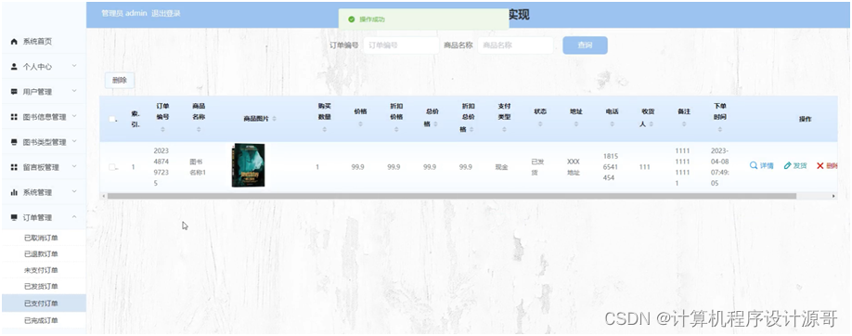The image size is (852, 336).
Task: Expand the 留言板管理 submenu chevron
Action: (74, 167)
